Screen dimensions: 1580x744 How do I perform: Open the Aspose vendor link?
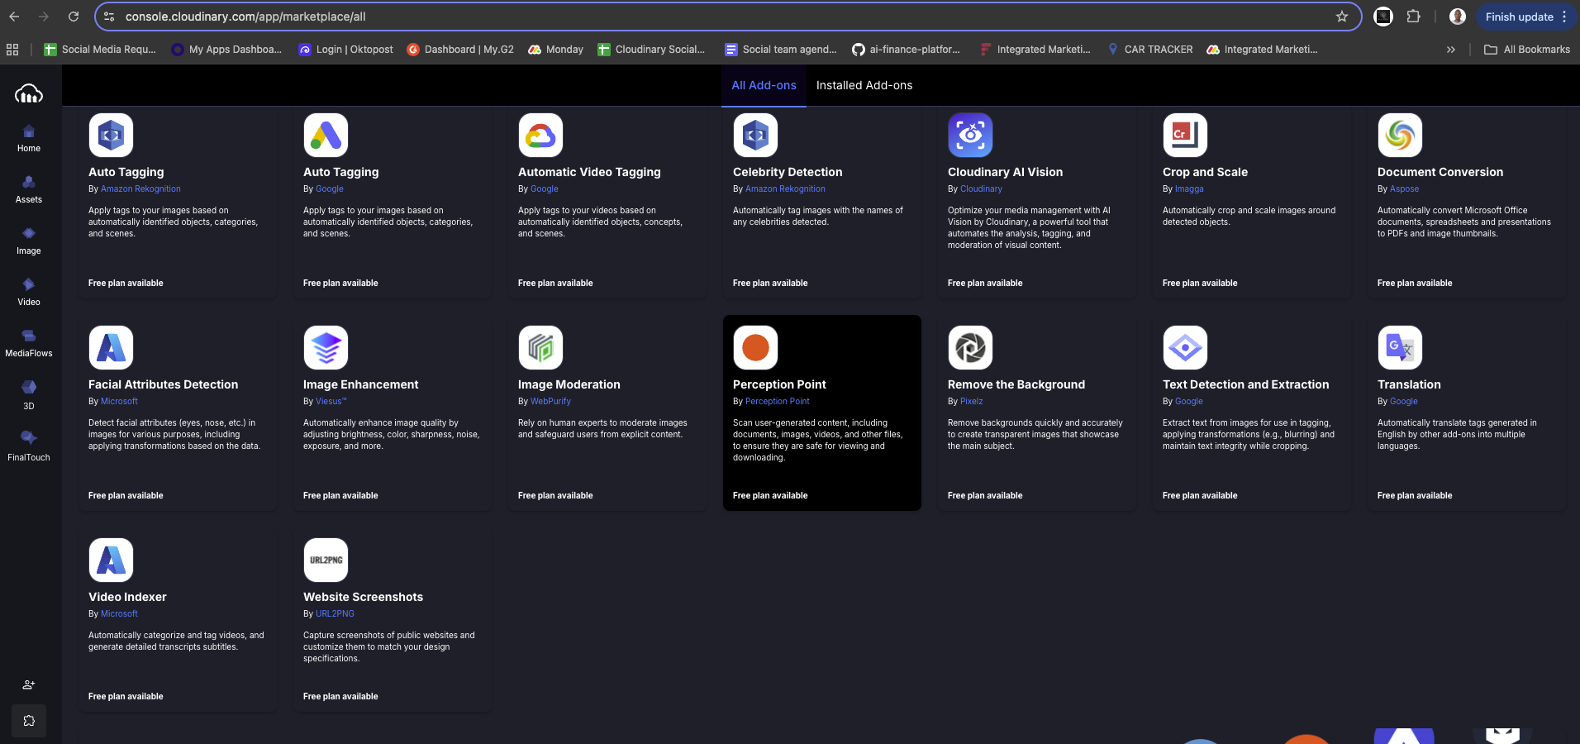click(1404, 188)
